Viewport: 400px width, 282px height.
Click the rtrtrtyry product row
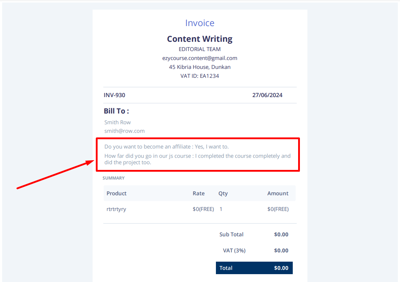point(199,209)
